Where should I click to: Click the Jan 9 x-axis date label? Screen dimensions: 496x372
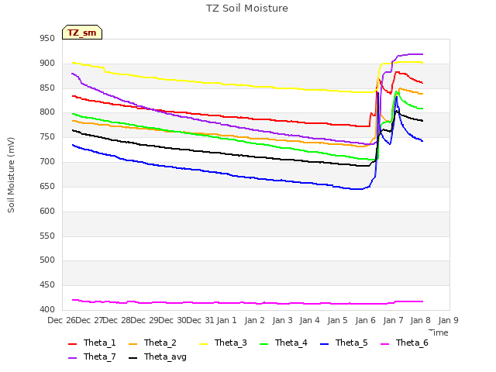pyautogui.click(x=448, y=320)
